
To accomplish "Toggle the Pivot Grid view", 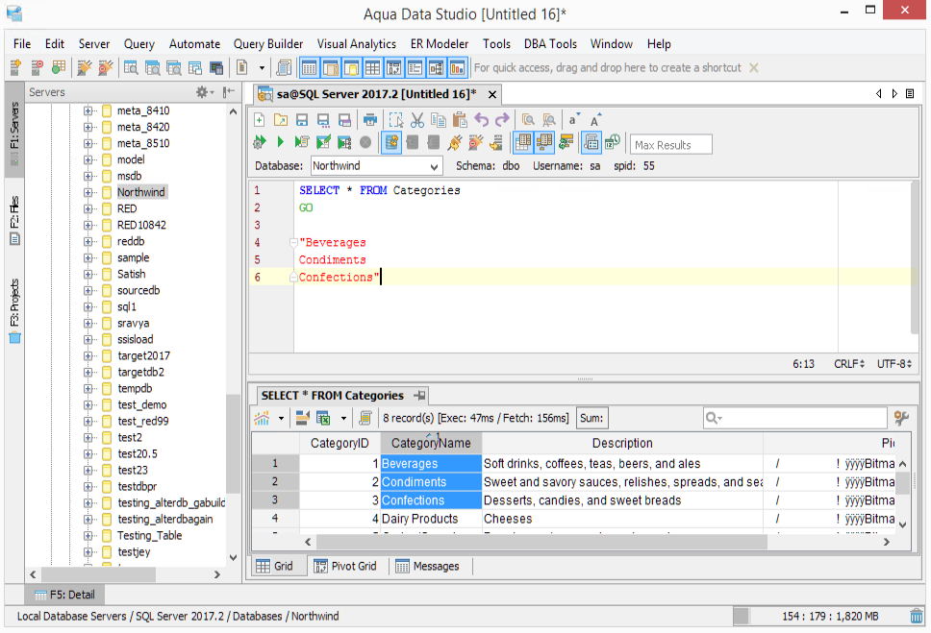I will tap(345, 566).
